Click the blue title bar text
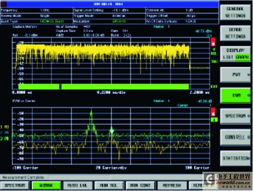The height and width of the screenshot is (191, 253). (108, 4)
